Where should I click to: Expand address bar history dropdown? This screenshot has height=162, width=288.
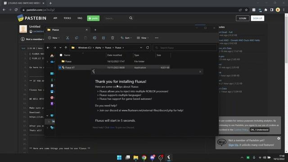pyautogui.click(x=141, y=48)
